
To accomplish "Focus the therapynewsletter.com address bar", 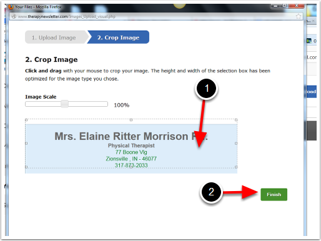I will [x=154, y=16].
